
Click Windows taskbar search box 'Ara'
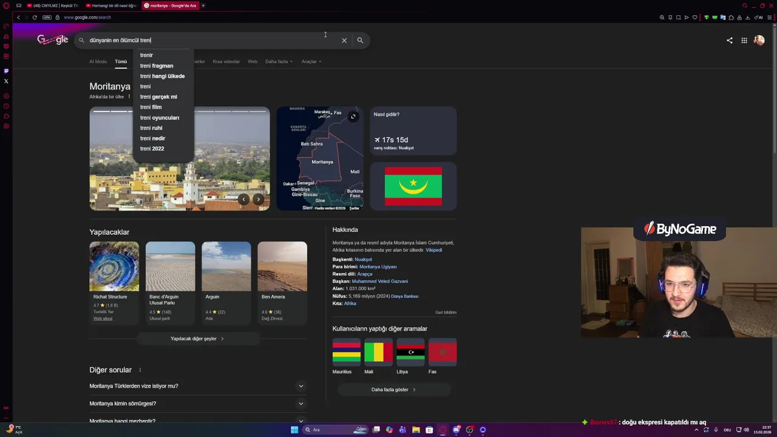336,430
